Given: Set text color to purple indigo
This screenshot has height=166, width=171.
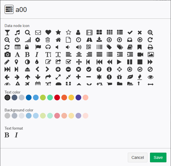Looking at the screenshot, I should coord(78,97).
